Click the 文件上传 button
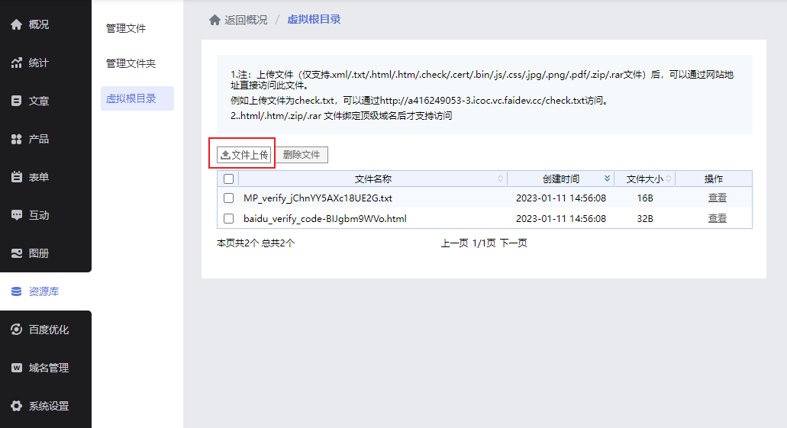Image resolution: width=787 pixels, height=428 pixels. tap(244, 155)
